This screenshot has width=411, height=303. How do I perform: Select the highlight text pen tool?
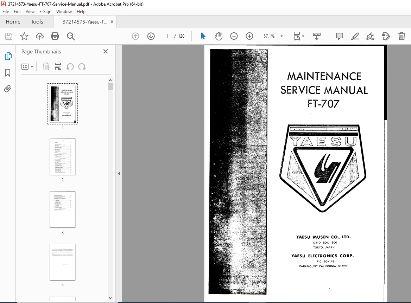[x=355, y=36]
